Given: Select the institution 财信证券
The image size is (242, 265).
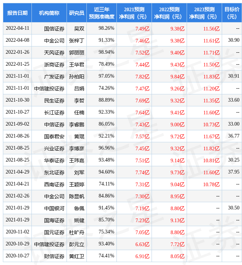Looking at the screenshot, I should tap(54, 257).
